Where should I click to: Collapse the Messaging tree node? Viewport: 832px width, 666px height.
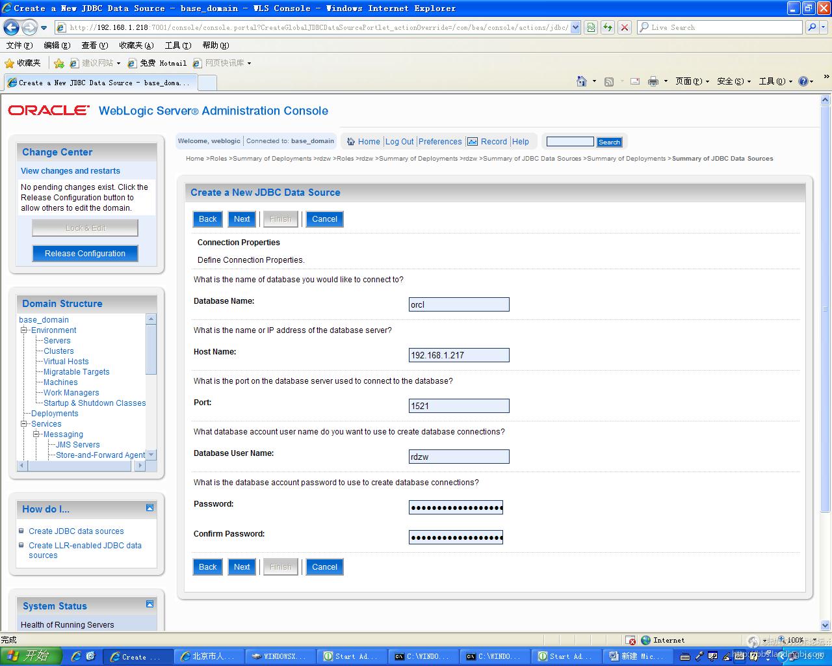click(x=36, y=434)
